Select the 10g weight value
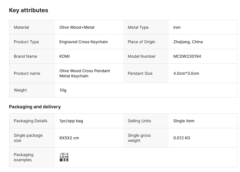This screenshot has width=240, height=172. click(63, 90)
